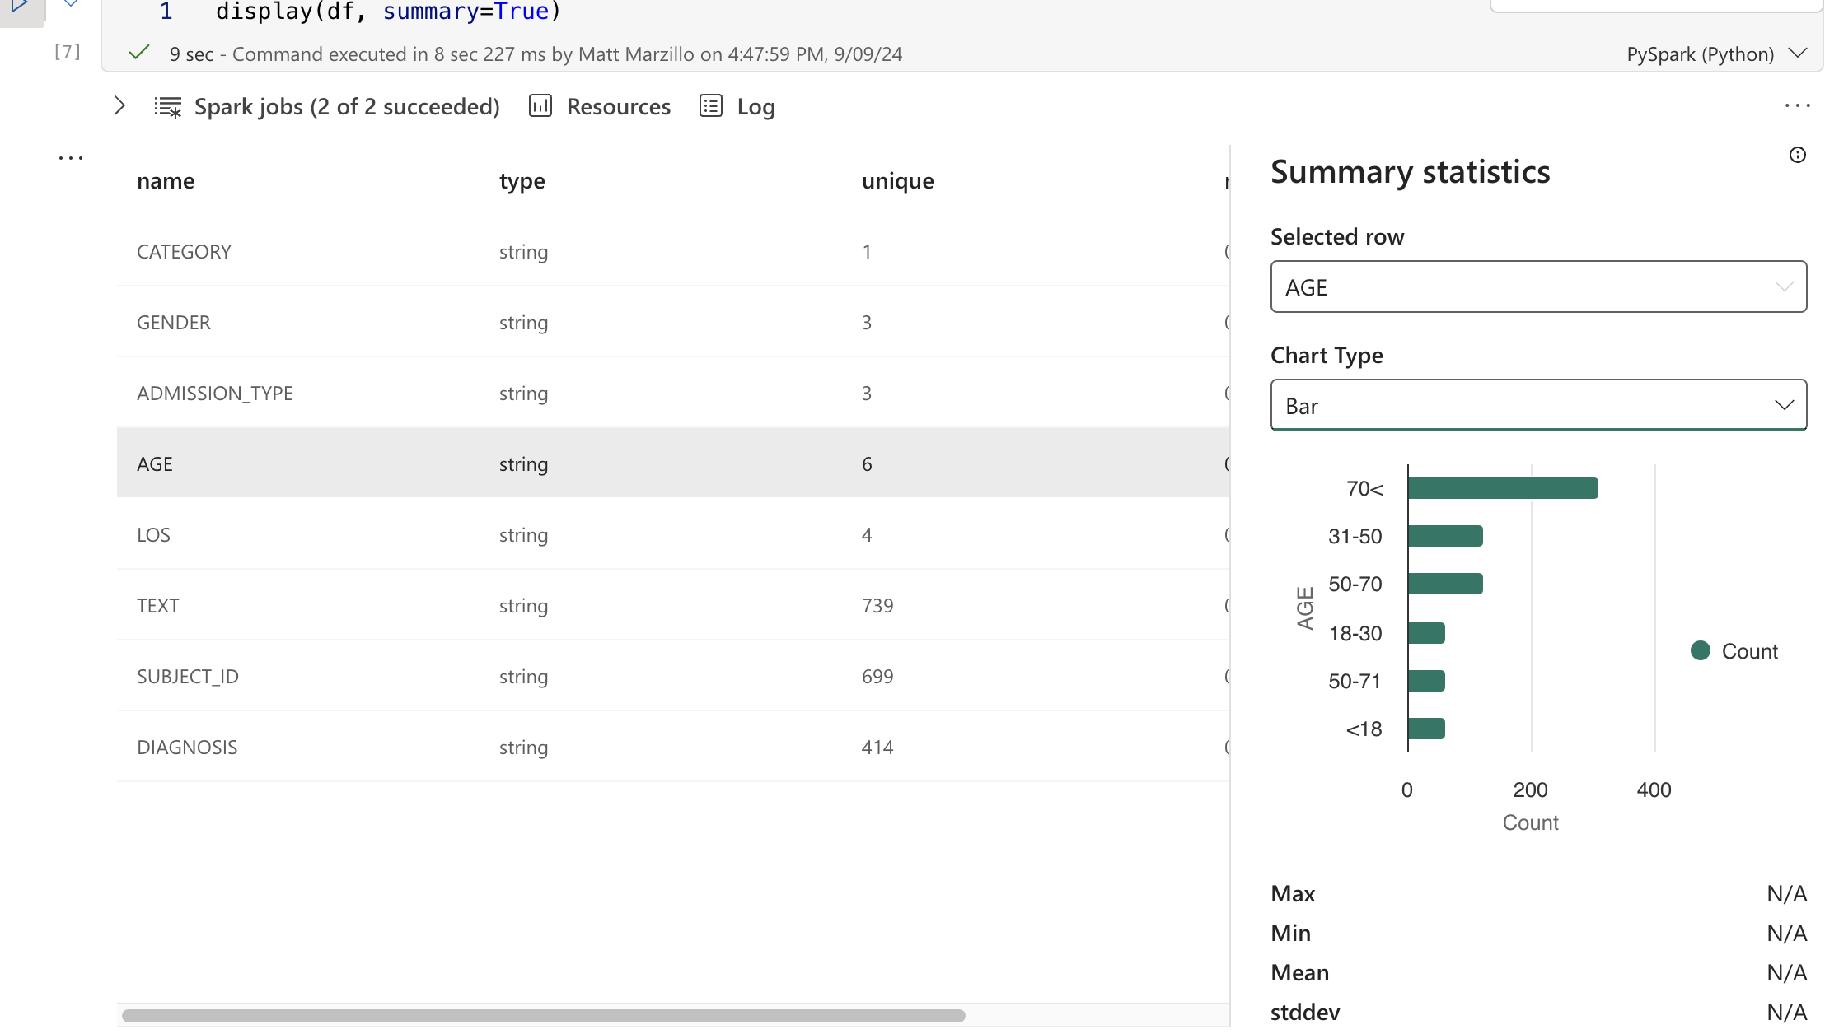Click the run cell play icon
1839x1034 pixels.
pos(18,7)
